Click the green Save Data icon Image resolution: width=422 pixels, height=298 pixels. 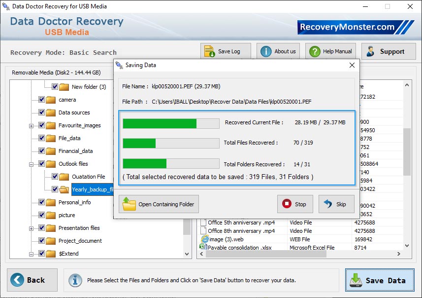click(x=356, y=280)
